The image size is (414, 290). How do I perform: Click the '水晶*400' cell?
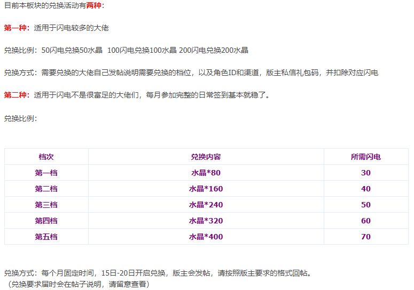tap(206, 237)
